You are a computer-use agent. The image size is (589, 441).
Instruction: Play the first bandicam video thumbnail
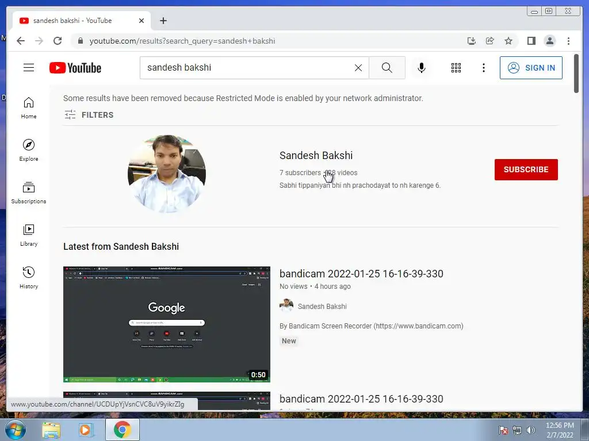click(167, 324)
